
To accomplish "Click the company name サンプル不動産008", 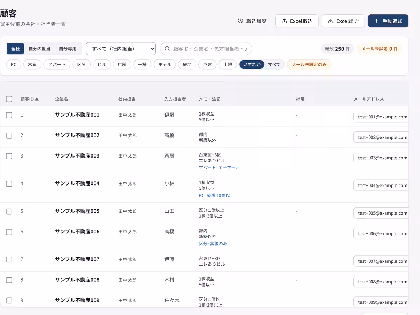I will 77,280.
